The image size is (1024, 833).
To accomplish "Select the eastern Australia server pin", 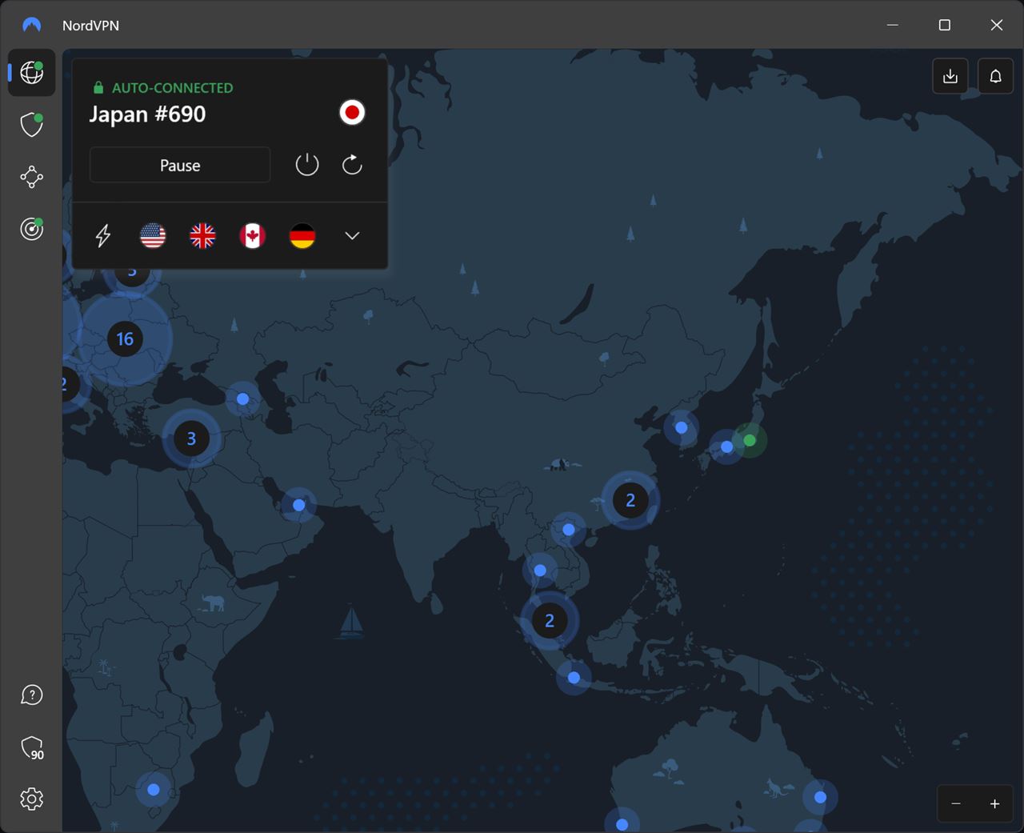I will (820, 796).
